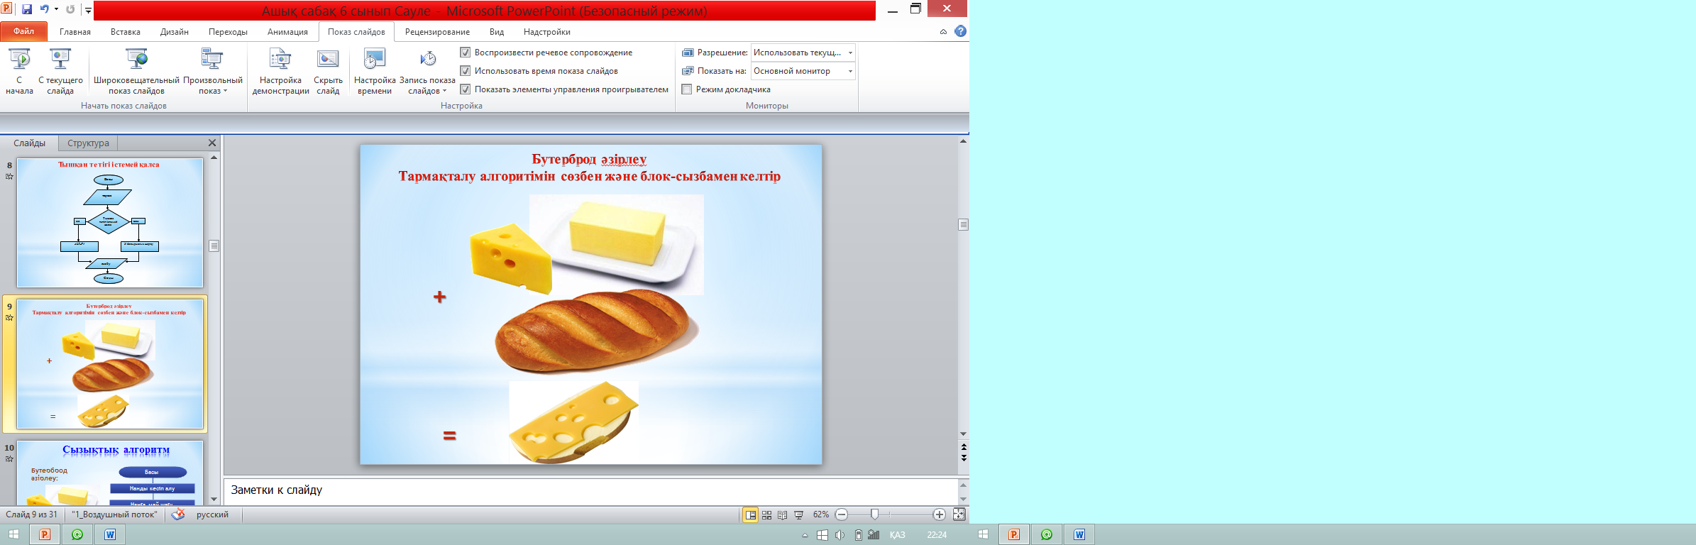Click the zoom slider handle
This screenshot has width=1696, height=545.
(x=874, y=514)
